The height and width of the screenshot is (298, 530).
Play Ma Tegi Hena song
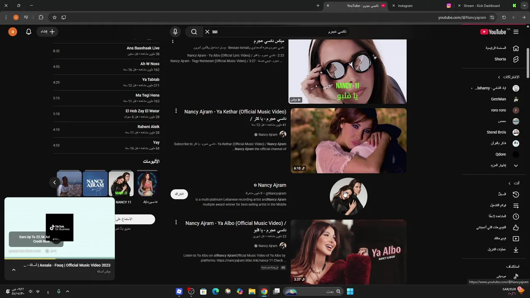point(106,98)
